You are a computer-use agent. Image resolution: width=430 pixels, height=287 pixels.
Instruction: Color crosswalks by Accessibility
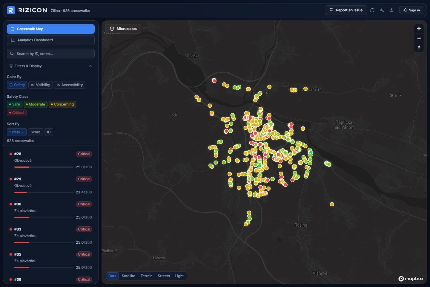click(x=70, y=85)
